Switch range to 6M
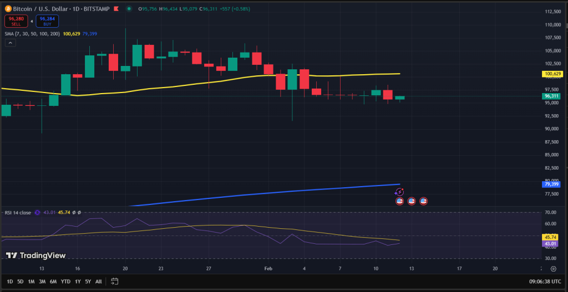 click(53, 281)
